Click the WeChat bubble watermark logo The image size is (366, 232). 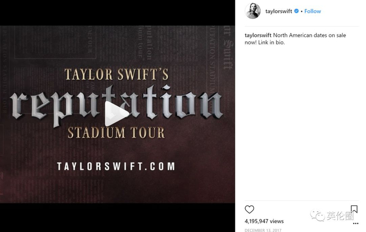[x=317, y=215]
